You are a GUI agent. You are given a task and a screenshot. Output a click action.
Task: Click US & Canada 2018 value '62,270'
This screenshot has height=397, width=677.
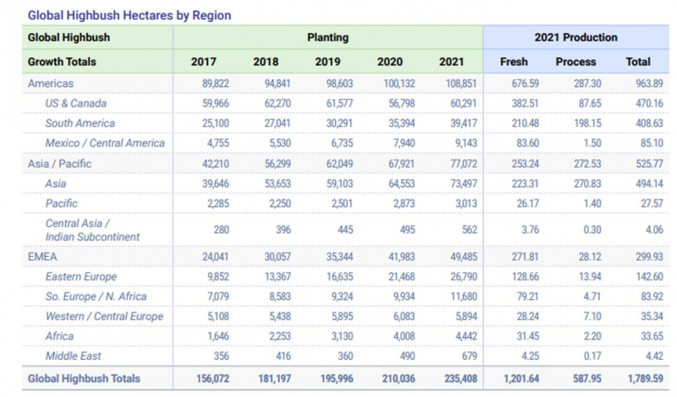(278, 103)
